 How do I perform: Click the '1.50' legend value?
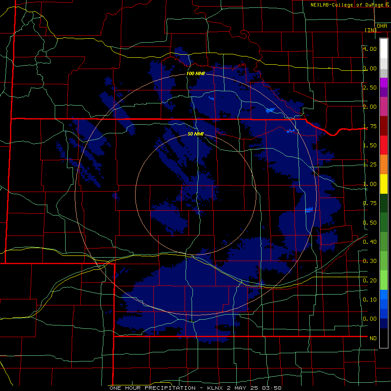[370, 146]
